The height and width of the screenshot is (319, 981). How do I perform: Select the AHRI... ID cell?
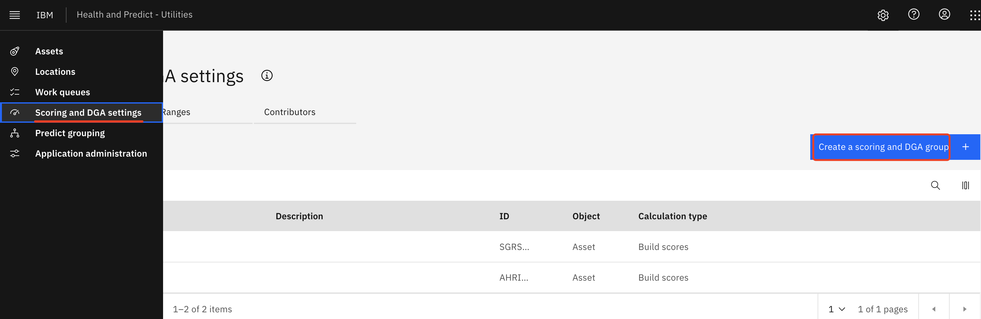coord(514,277)
